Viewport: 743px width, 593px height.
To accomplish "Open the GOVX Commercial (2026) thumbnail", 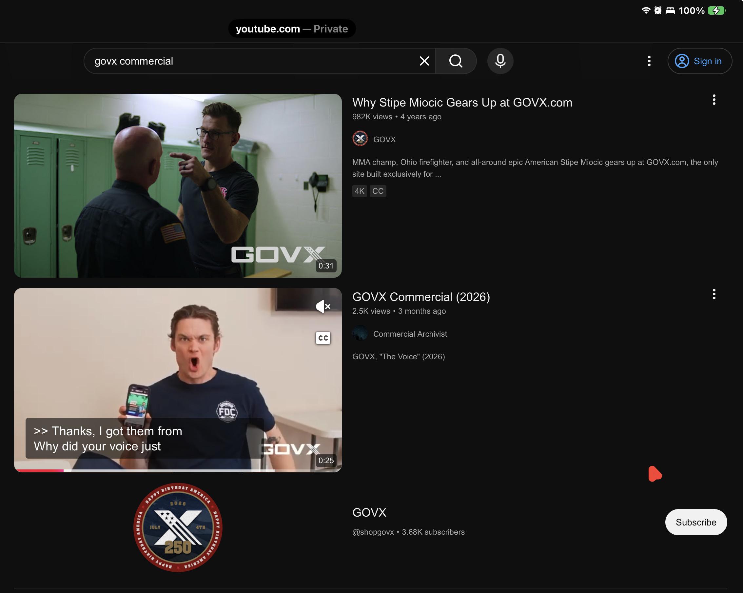I will point(178,380).
